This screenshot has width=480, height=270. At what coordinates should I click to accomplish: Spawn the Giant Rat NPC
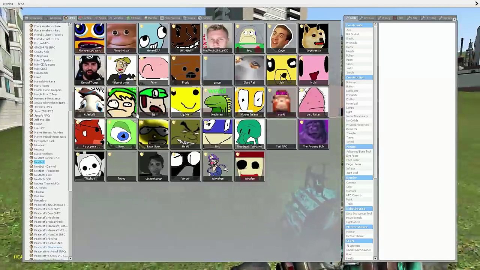click(x=250, y=70)
